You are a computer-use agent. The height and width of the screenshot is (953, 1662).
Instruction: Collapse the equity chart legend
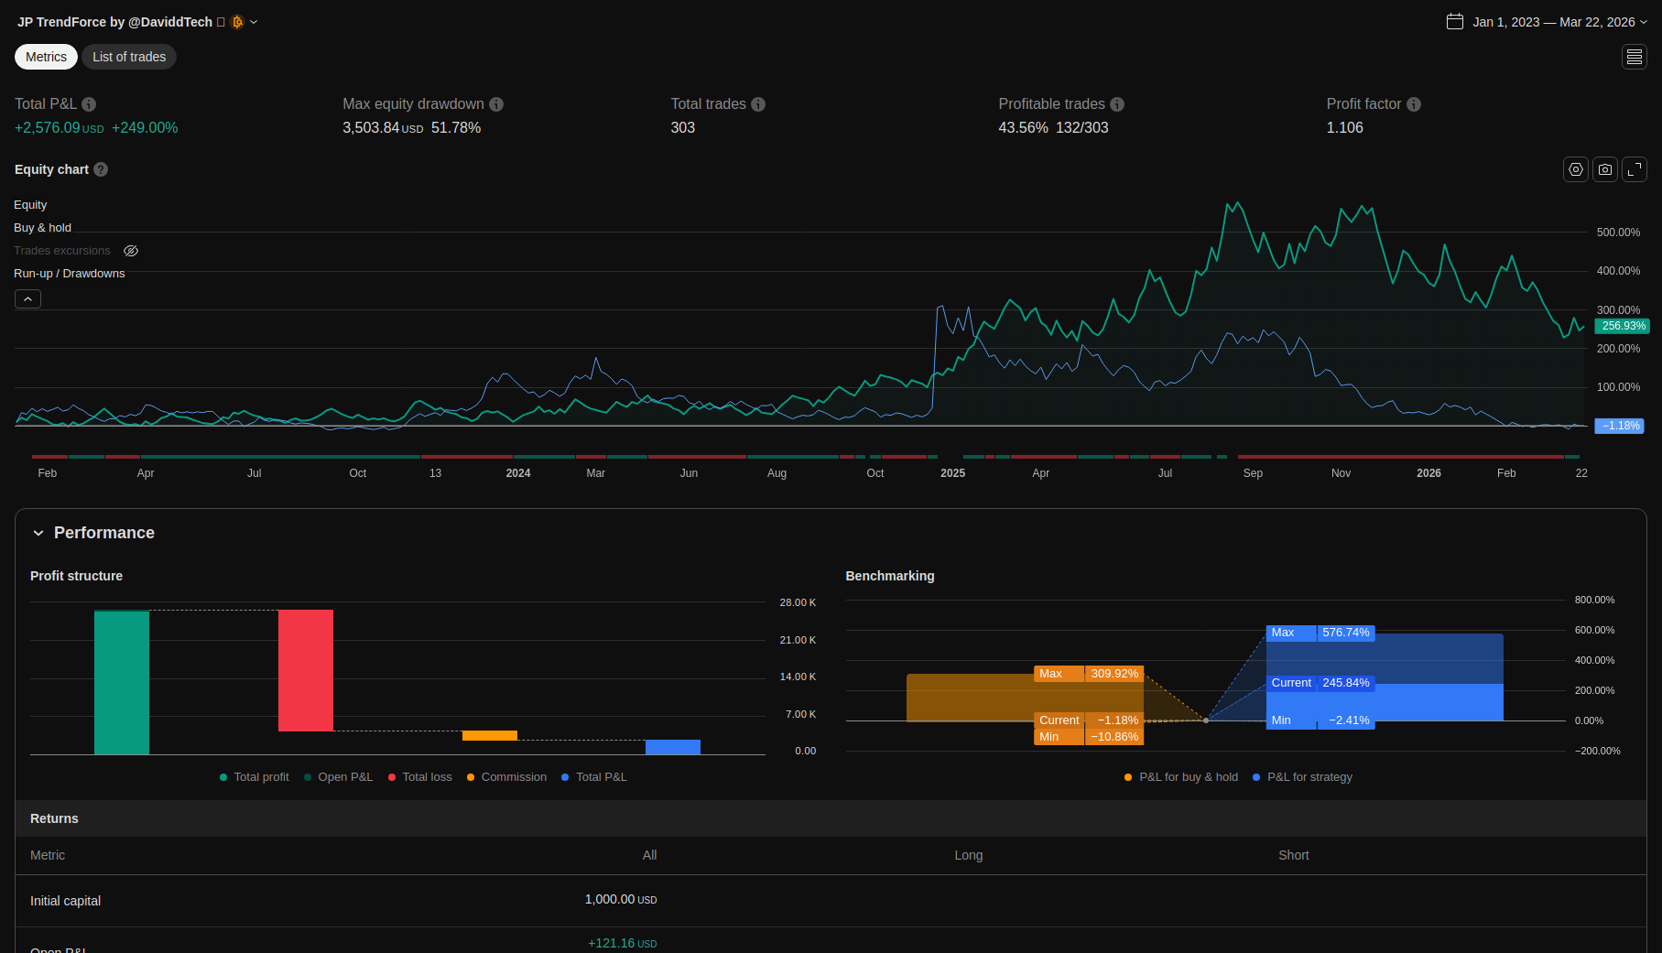coord(27,299)
